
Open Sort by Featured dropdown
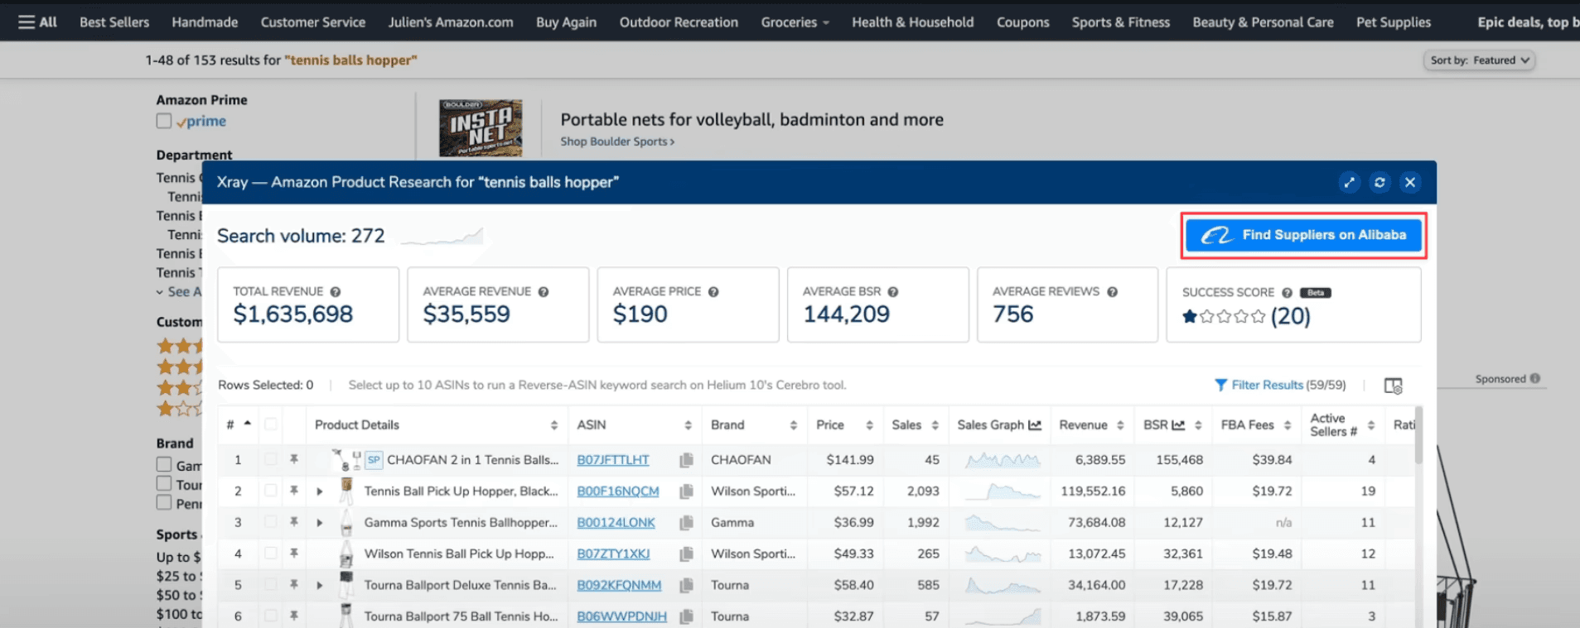click(x=1480, y=60)
